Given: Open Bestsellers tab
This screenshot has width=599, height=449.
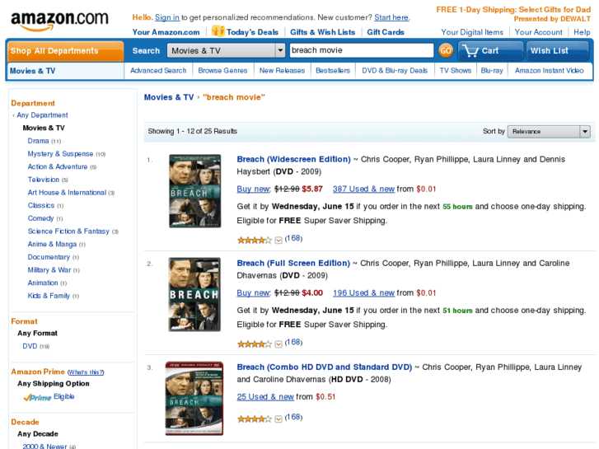Looking at the screenshot, I should tap(333, 71).
